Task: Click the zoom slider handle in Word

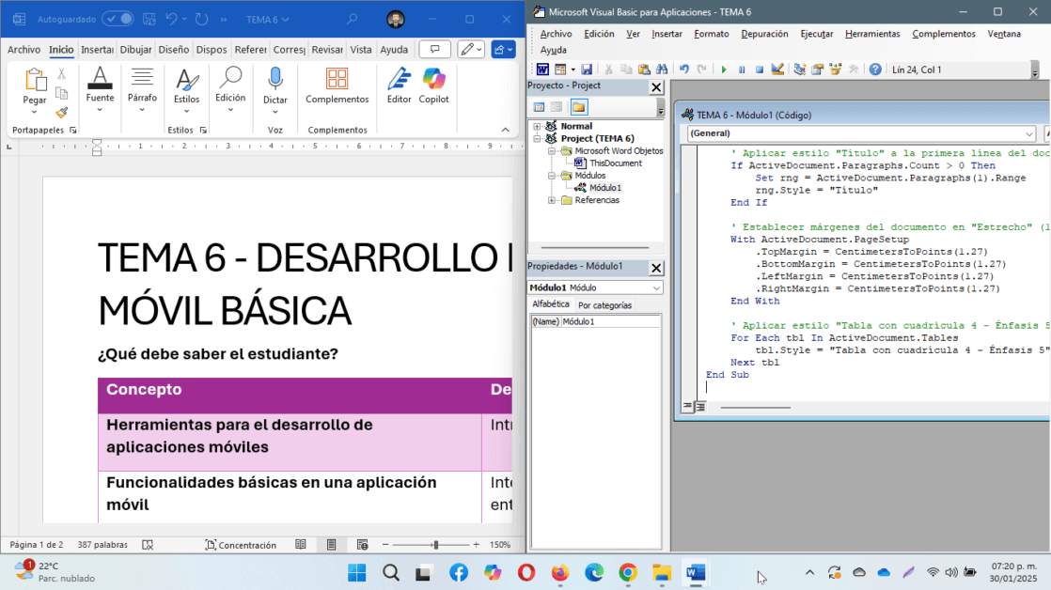Action: pos(435,545)
